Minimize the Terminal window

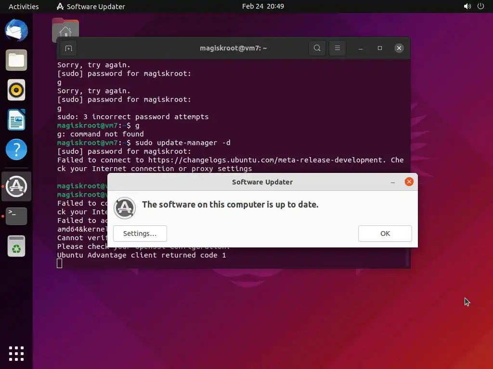coord(361,48)
